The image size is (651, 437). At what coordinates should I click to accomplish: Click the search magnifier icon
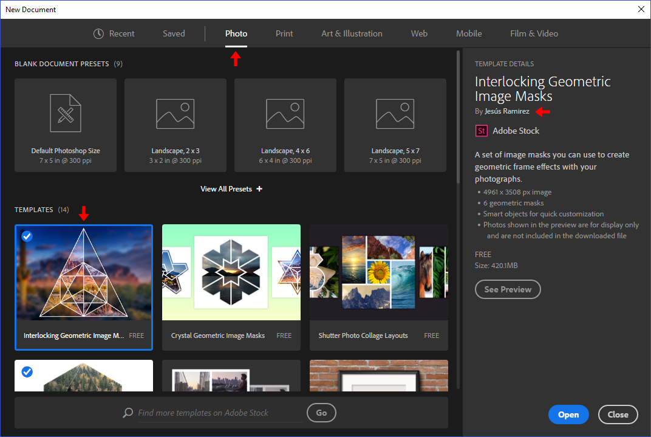point(128,413)
